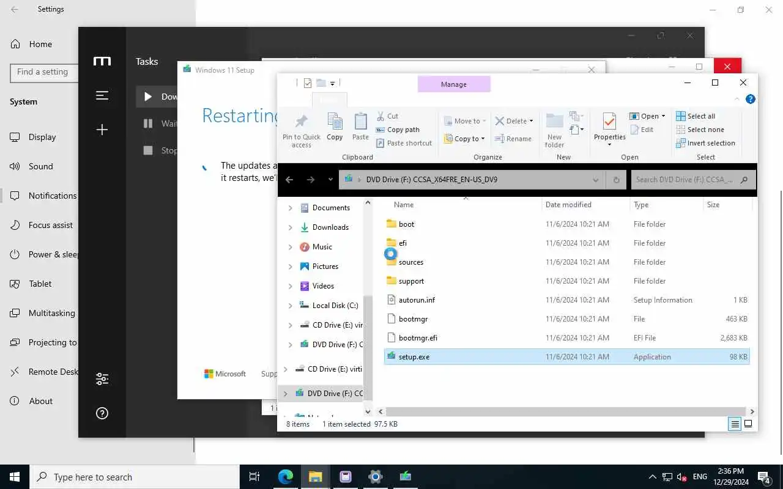Open Task View on the taskbar

pos(254,477)
